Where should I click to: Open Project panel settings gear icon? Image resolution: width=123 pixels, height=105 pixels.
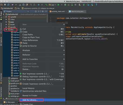tap(43, 11)
